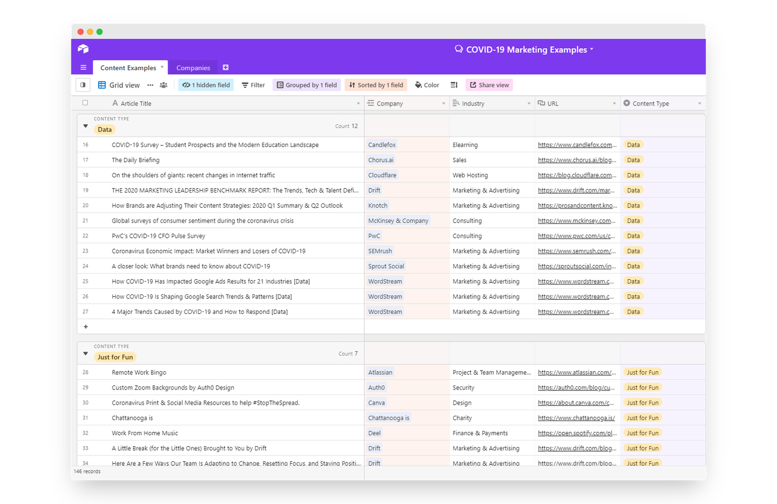
Task: Open the row height icon
Action: pos(454,85)
